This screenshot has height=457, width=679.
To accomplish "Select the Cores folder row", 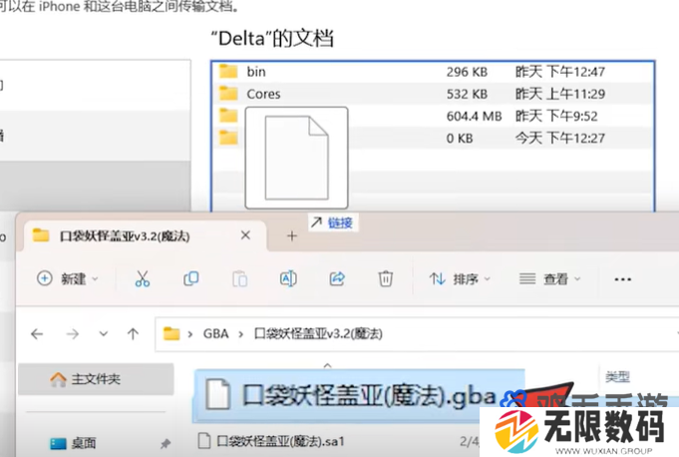I will (433, 94).
